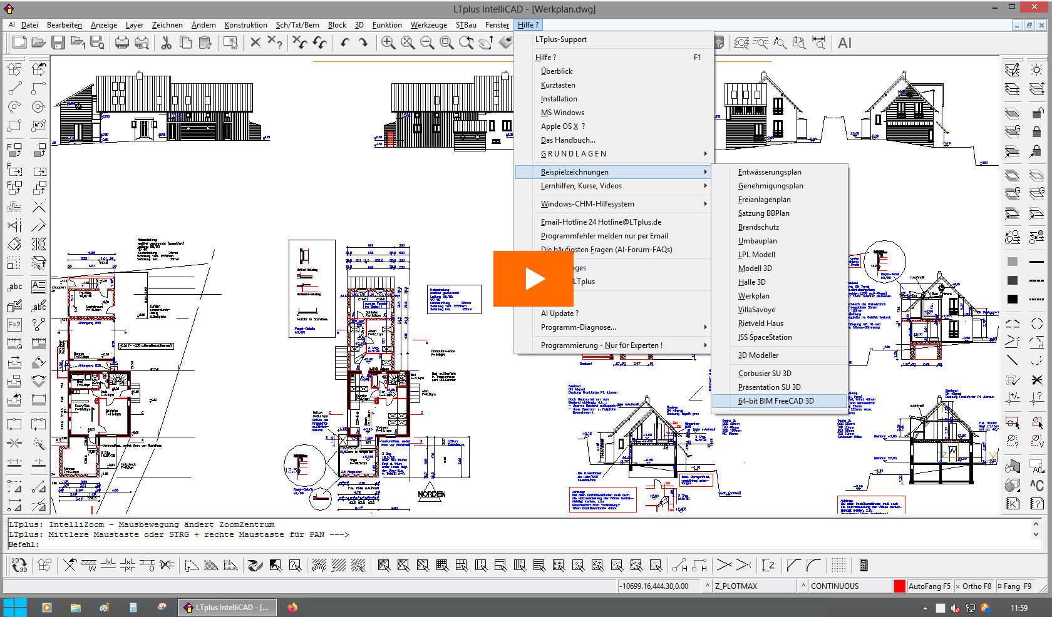Screen dimensions: 1052x617
Task: Click the delete X icon
Action: (x=255, y=43)
